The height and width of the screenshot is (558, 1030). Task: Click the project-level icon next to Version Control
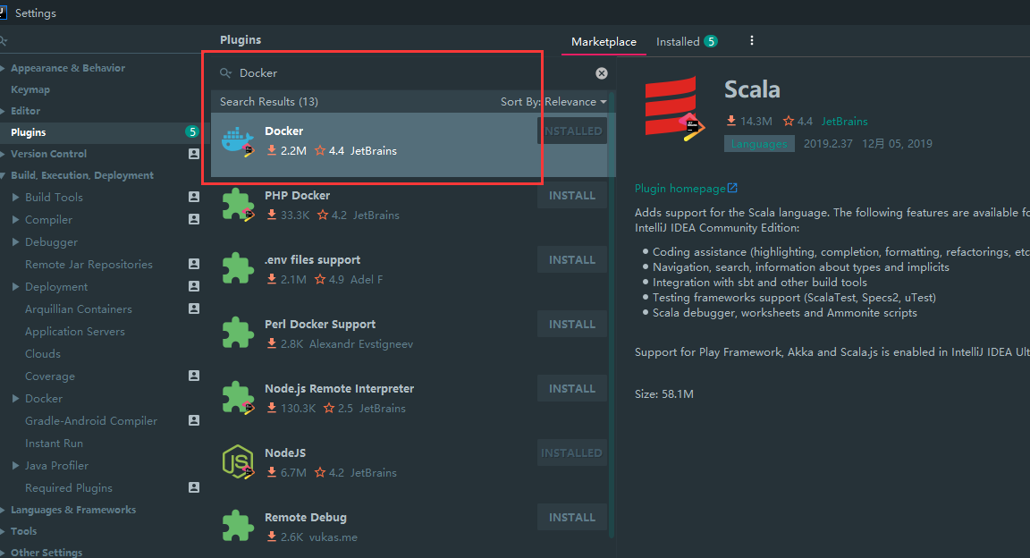pos(194,154)
